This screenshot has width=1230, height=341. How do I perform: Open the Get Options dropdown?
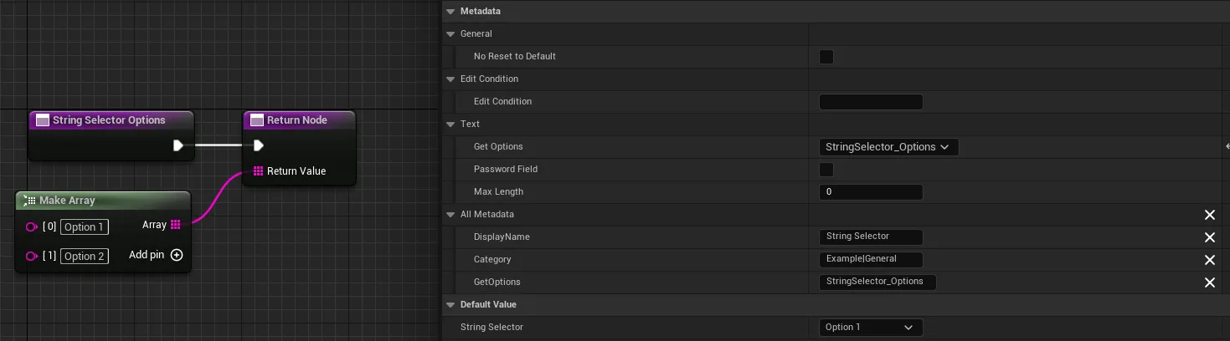pyautogui.click(x=888, y=147)
